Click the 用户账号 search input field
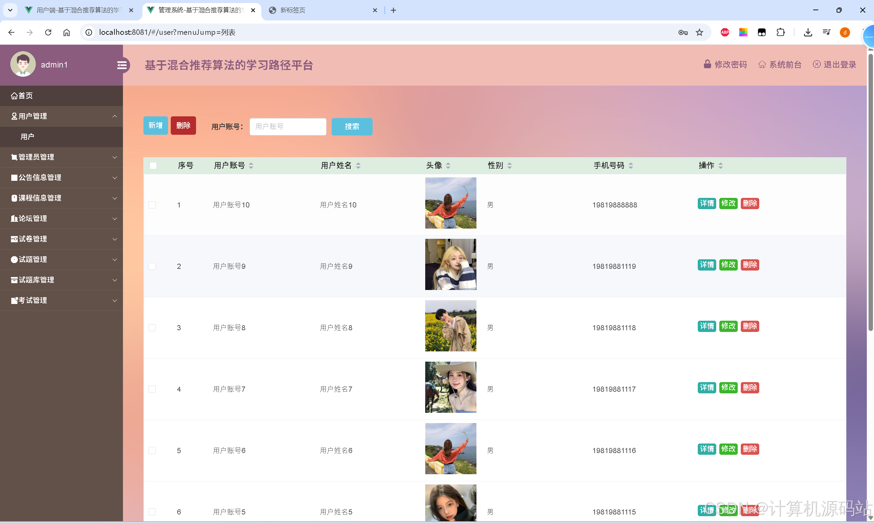 pos(288,127)
